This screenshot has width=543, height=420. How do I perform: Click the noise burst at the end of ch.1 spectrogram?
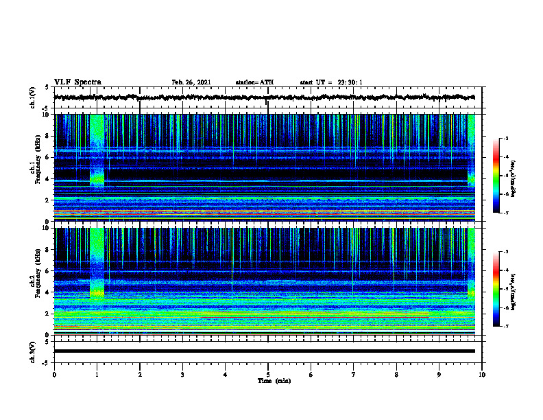(471, 151)
